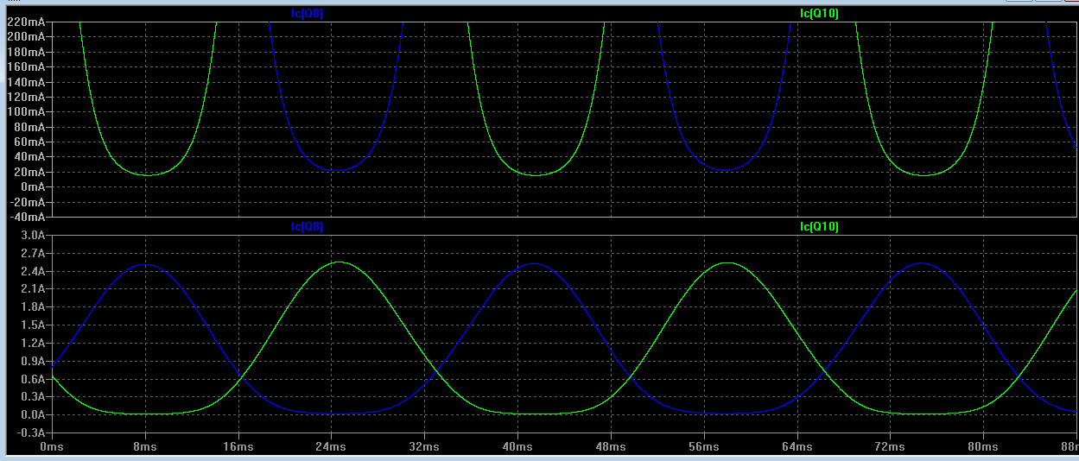Click the 60mA vertical axis label
The height and width of the screenshot is (461, 1079).
pyautogui.click(x=29, y=142)
